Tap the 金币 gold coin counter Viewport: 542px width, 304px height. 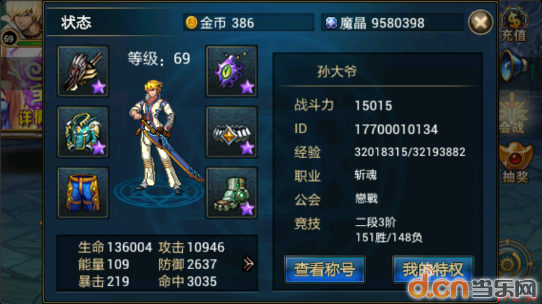pos(248,23)
